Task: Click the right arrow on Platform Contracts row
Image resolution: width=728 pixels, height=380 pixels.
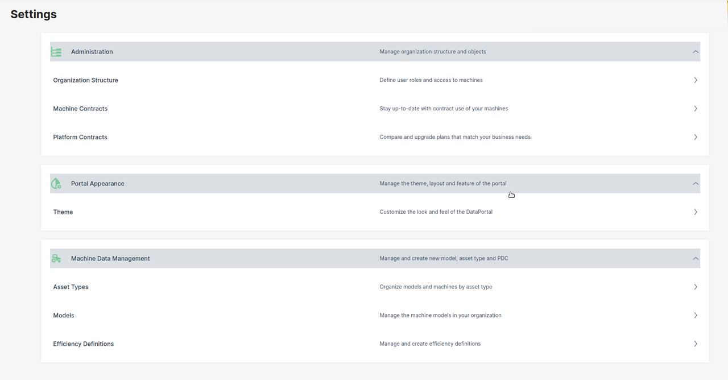Action: (x=695, y=137)
